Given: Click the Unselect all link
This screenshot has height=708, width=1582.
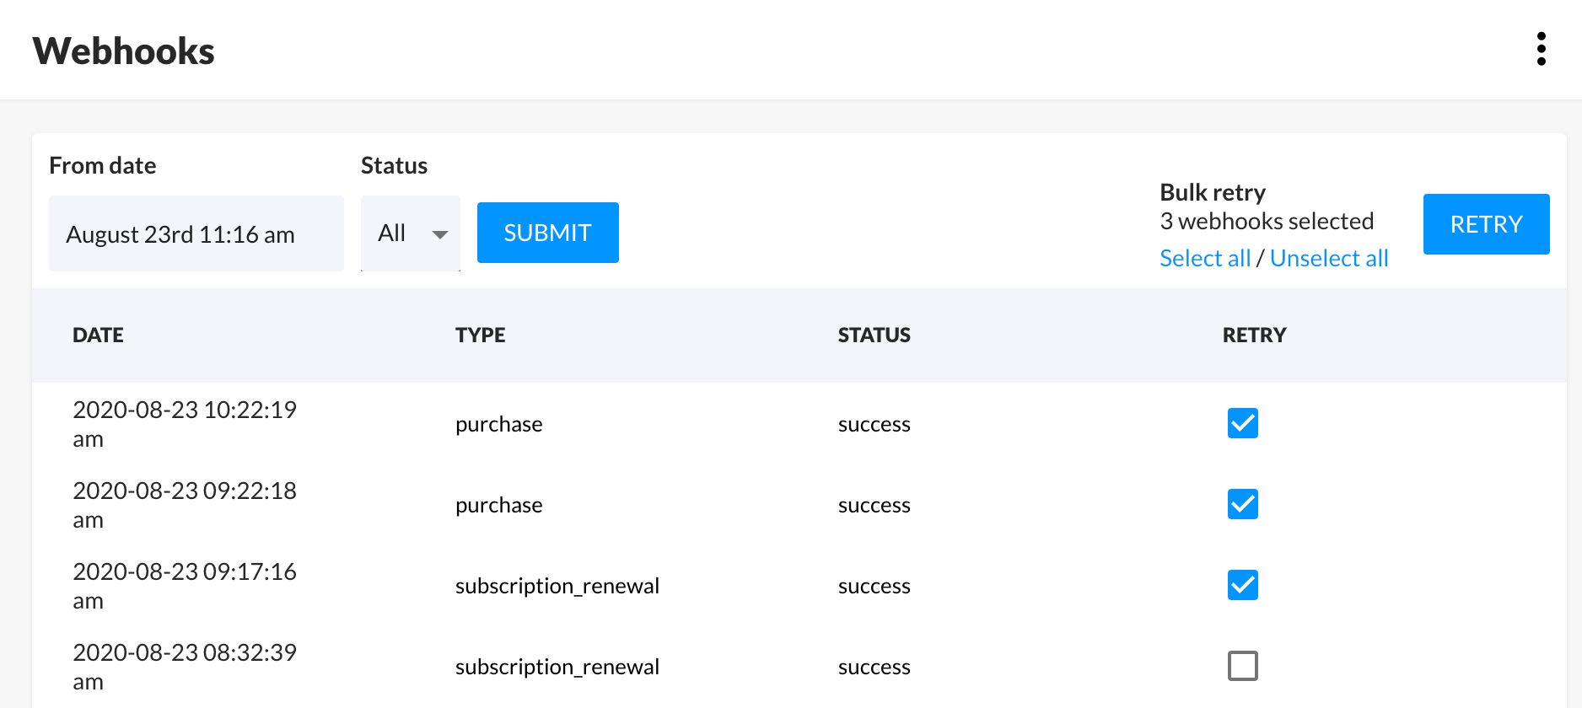Looking at the screenshot, I should coord(1328,258).
